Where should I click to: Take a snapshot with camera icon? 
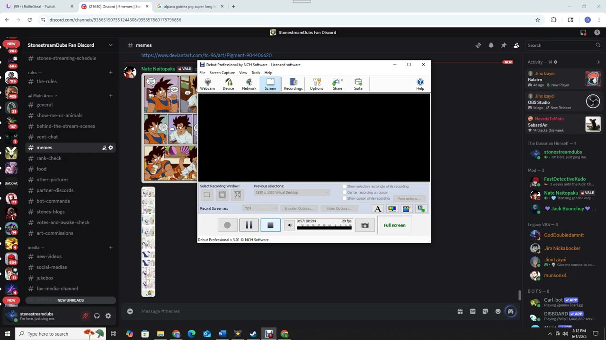tap(365, 225)
